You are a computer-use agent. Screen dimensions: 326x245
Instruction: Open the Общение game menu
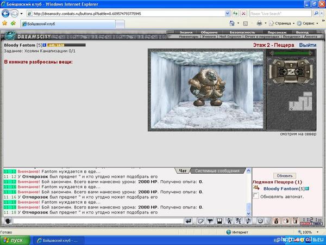(209, 32)
